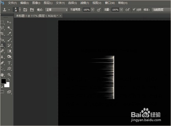Screen dimensions: 171x126
Task: Open the Clone Source panel
Action: click(x=32, y=10)
